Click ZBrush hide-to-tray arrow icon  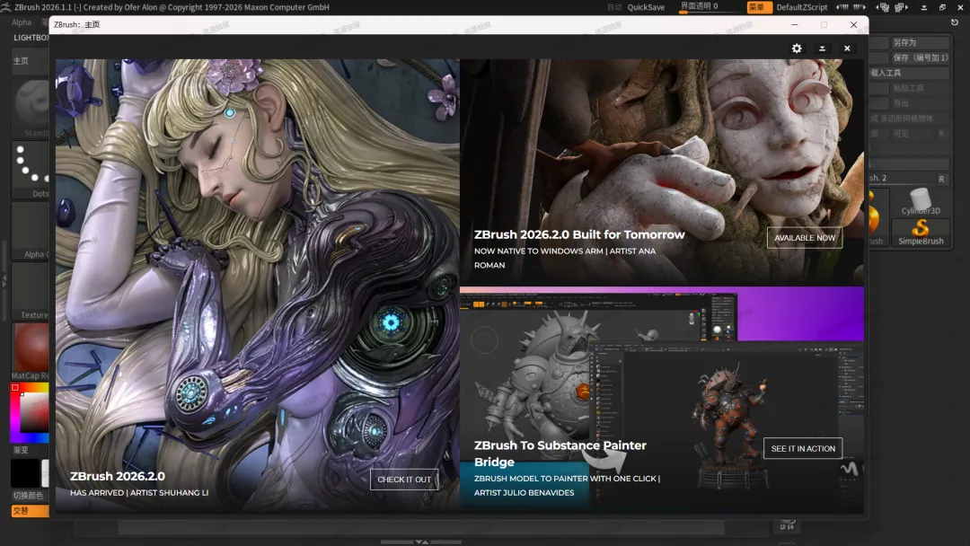coord(923,7)
